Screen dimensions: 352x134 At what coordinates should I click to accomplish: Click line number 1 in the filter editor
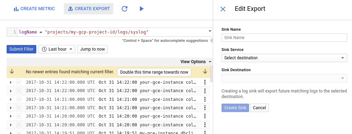click(x=15, y=32)
